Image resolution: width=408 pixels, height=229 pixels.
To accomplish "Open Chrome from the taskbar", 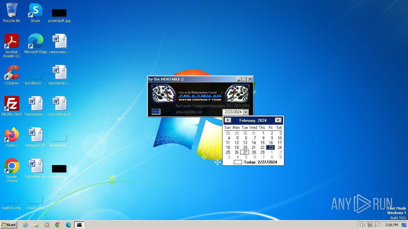I will pyautogui.click(x=58, y=225).
